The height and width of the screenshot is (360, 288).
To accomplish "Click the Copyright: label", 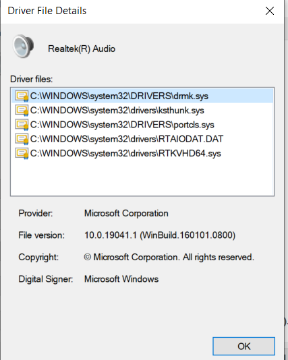I will pyautogui.click(x=38, y=257).
